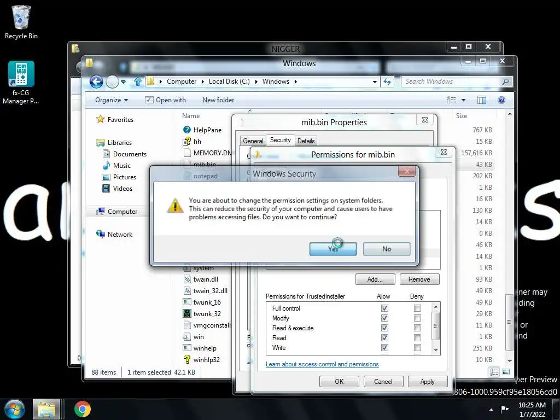560x420 pixels.
Task: Toggle Allow for Read
Action: click(x=384, y=337)
